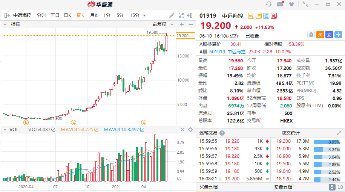Open 卖盘五档 ask depth tab

coord(283,187)
